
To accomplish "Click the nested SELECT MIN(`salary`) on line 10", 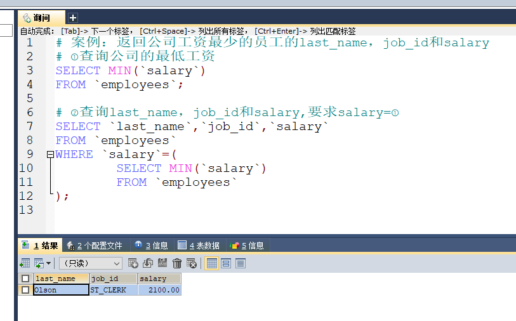I will click(191, 168).
